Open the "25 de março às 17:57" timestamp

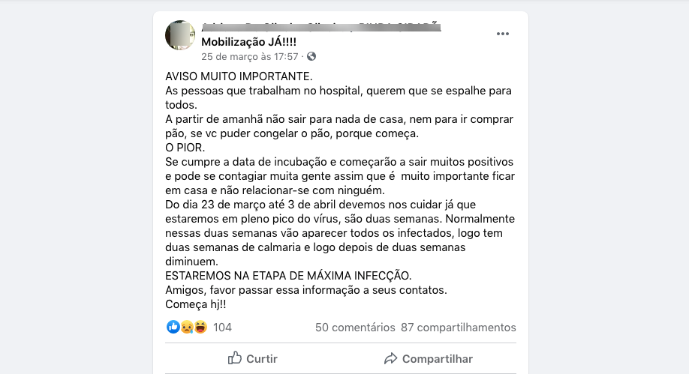pyautogui.click(x=249, y=56)
